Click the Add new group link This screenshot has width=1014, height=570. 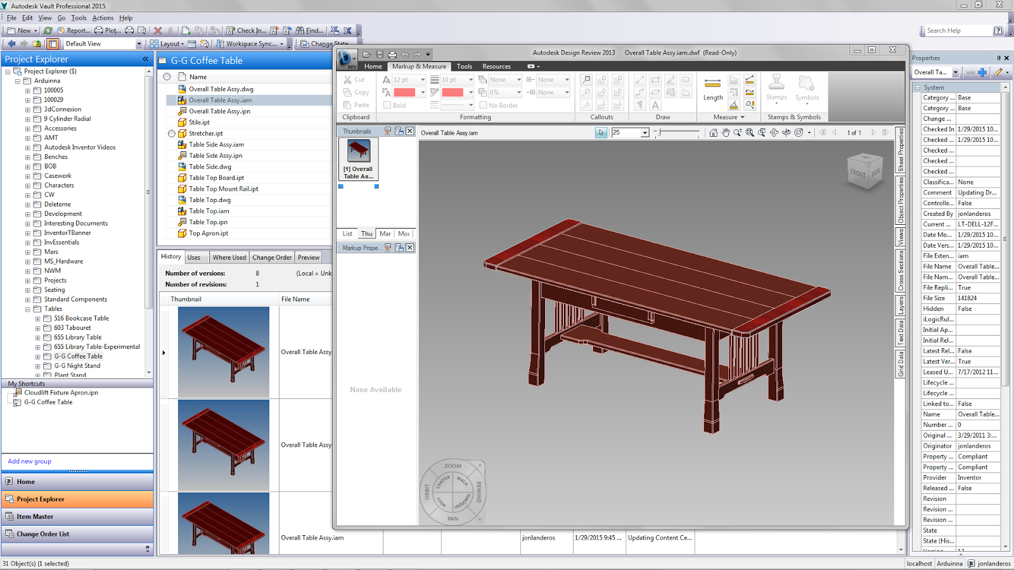(x=29, y=461)
